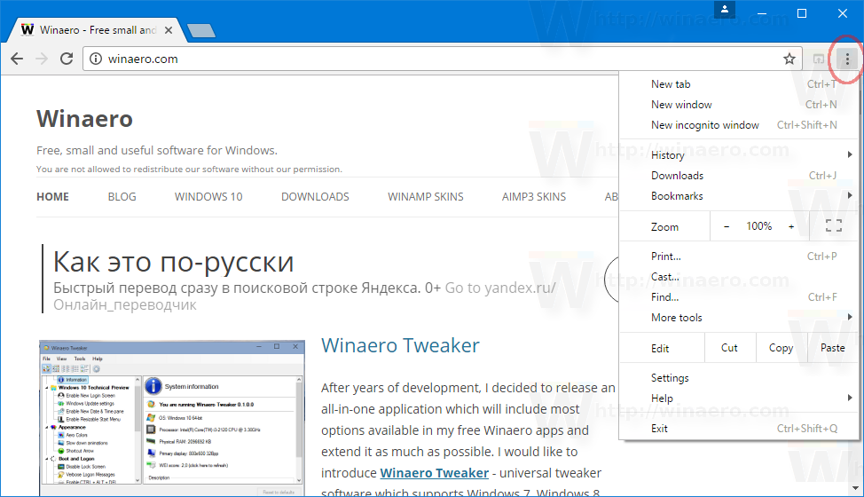
Task: Open WINAMP SKINS nav link
Action: 426,197
